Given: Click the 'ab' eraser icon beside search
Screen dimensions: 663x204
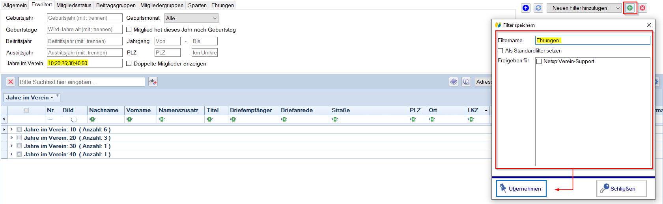Looking at the screenshot, I should coord(153,82).
